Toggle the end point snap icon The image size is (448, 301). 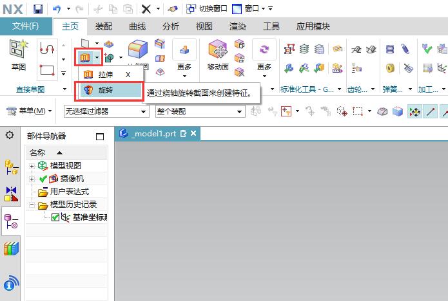(x=431, y=111)
